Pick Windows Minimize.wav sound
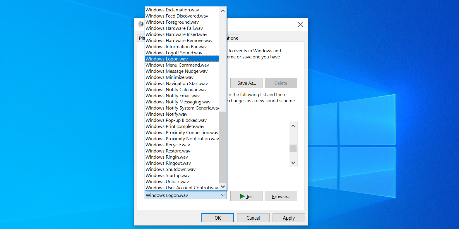 pyautogui.click(x=182, y=77)
